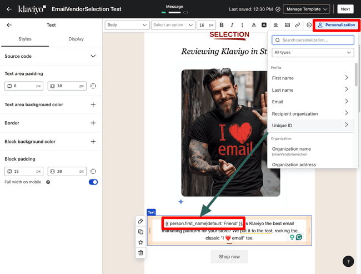Click the Message step progress indicator
Image resolution: width=361 pixels, height=274 pixels.
click(174, 12)
